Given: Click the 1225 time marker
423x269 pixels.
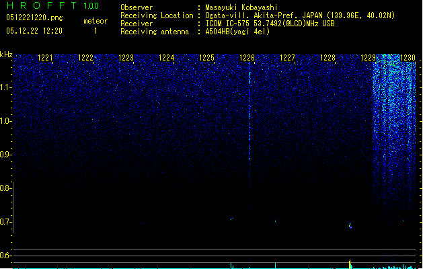Looking at the screenshot, I should [206, 58].
